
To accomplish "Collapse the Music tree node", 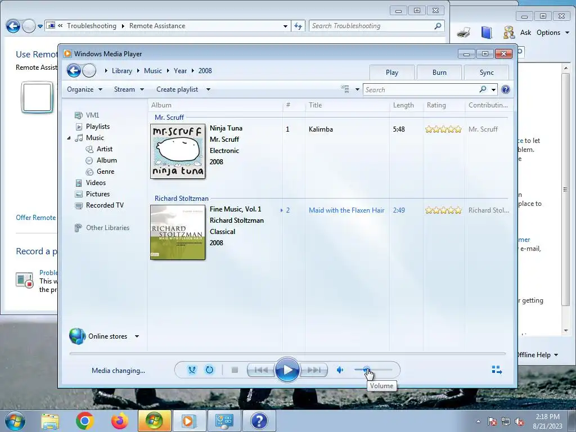I will pos(69,138).
